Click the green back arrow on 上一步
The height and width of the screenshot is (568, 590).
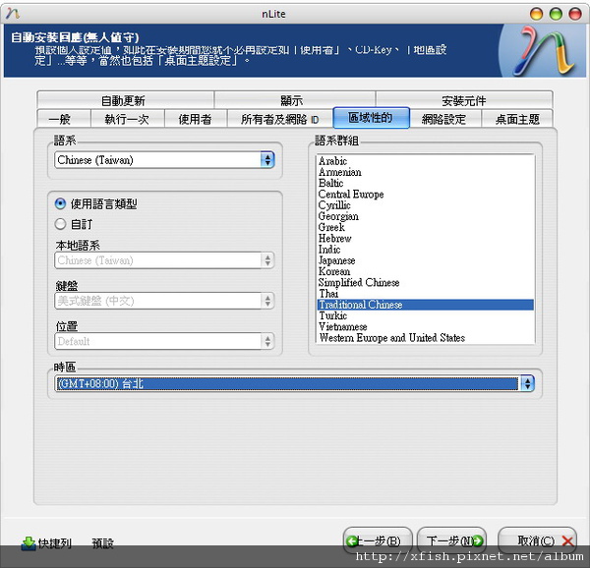[x=352, y=540]
